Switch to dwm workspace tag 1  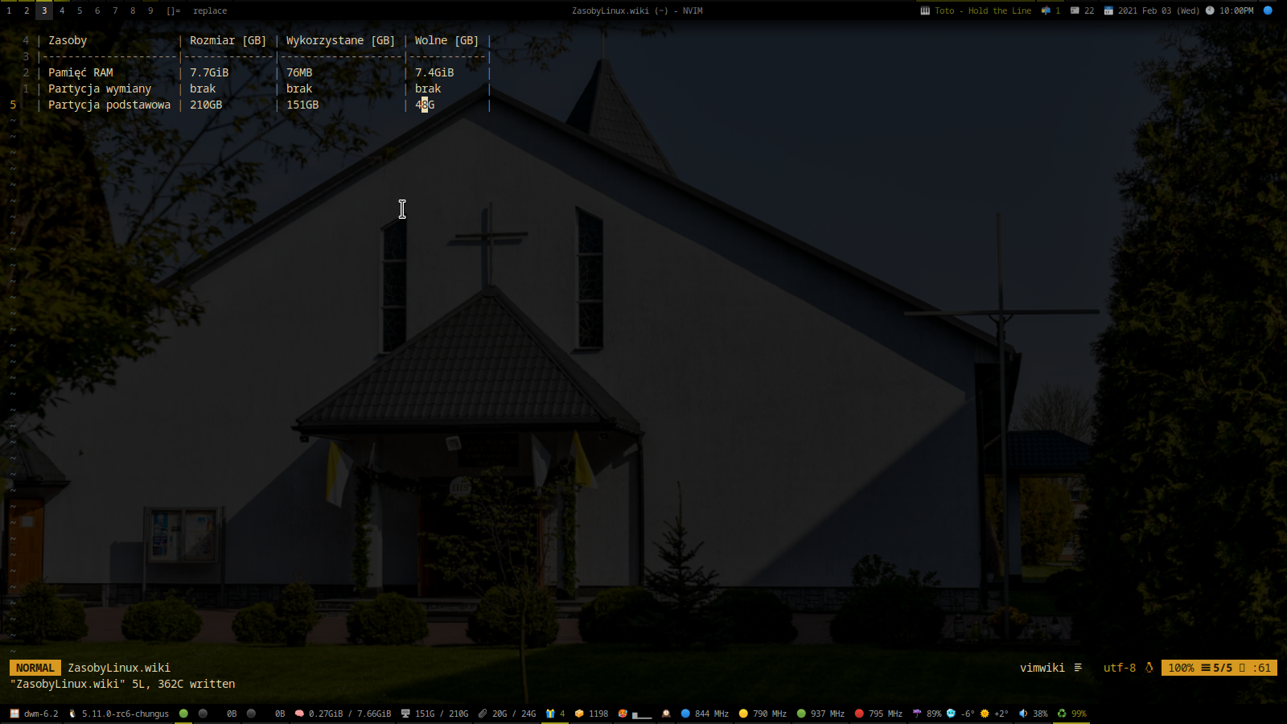click(9, 10)
